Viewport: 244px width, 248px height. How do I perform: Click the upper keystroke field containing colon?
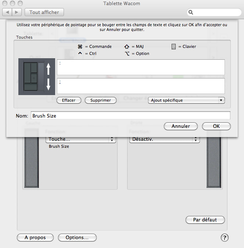(x=141, y=67)
